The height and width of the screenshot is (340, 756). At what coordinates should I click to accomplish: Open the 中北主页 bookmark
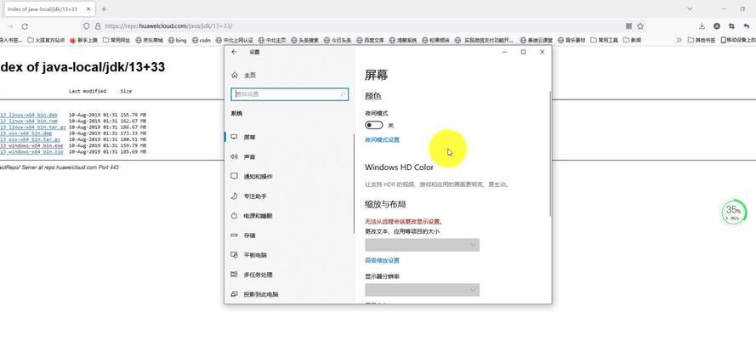272,40
